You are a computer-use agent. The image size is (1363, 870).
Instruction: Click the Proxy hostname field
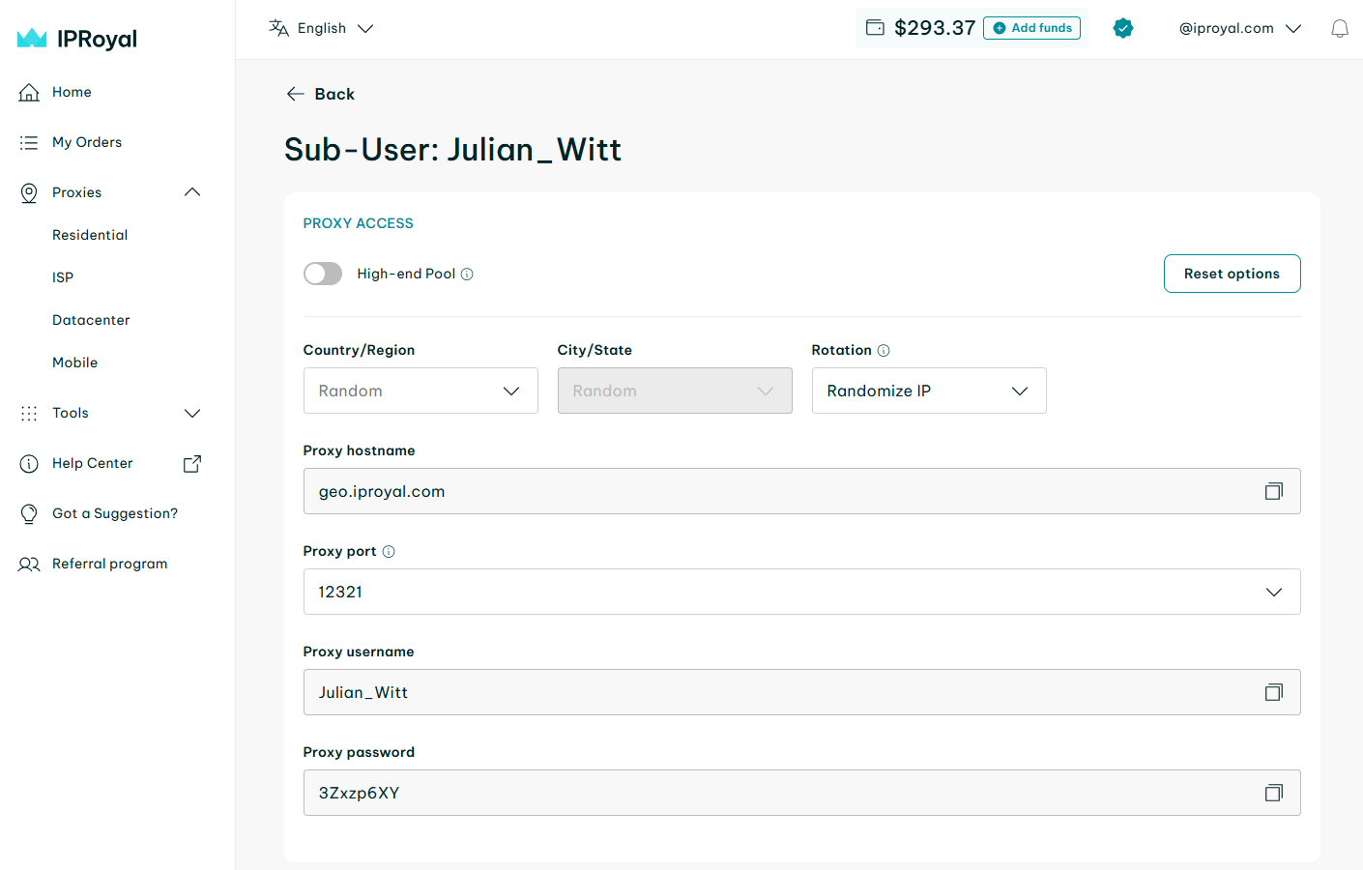[801, 491]
